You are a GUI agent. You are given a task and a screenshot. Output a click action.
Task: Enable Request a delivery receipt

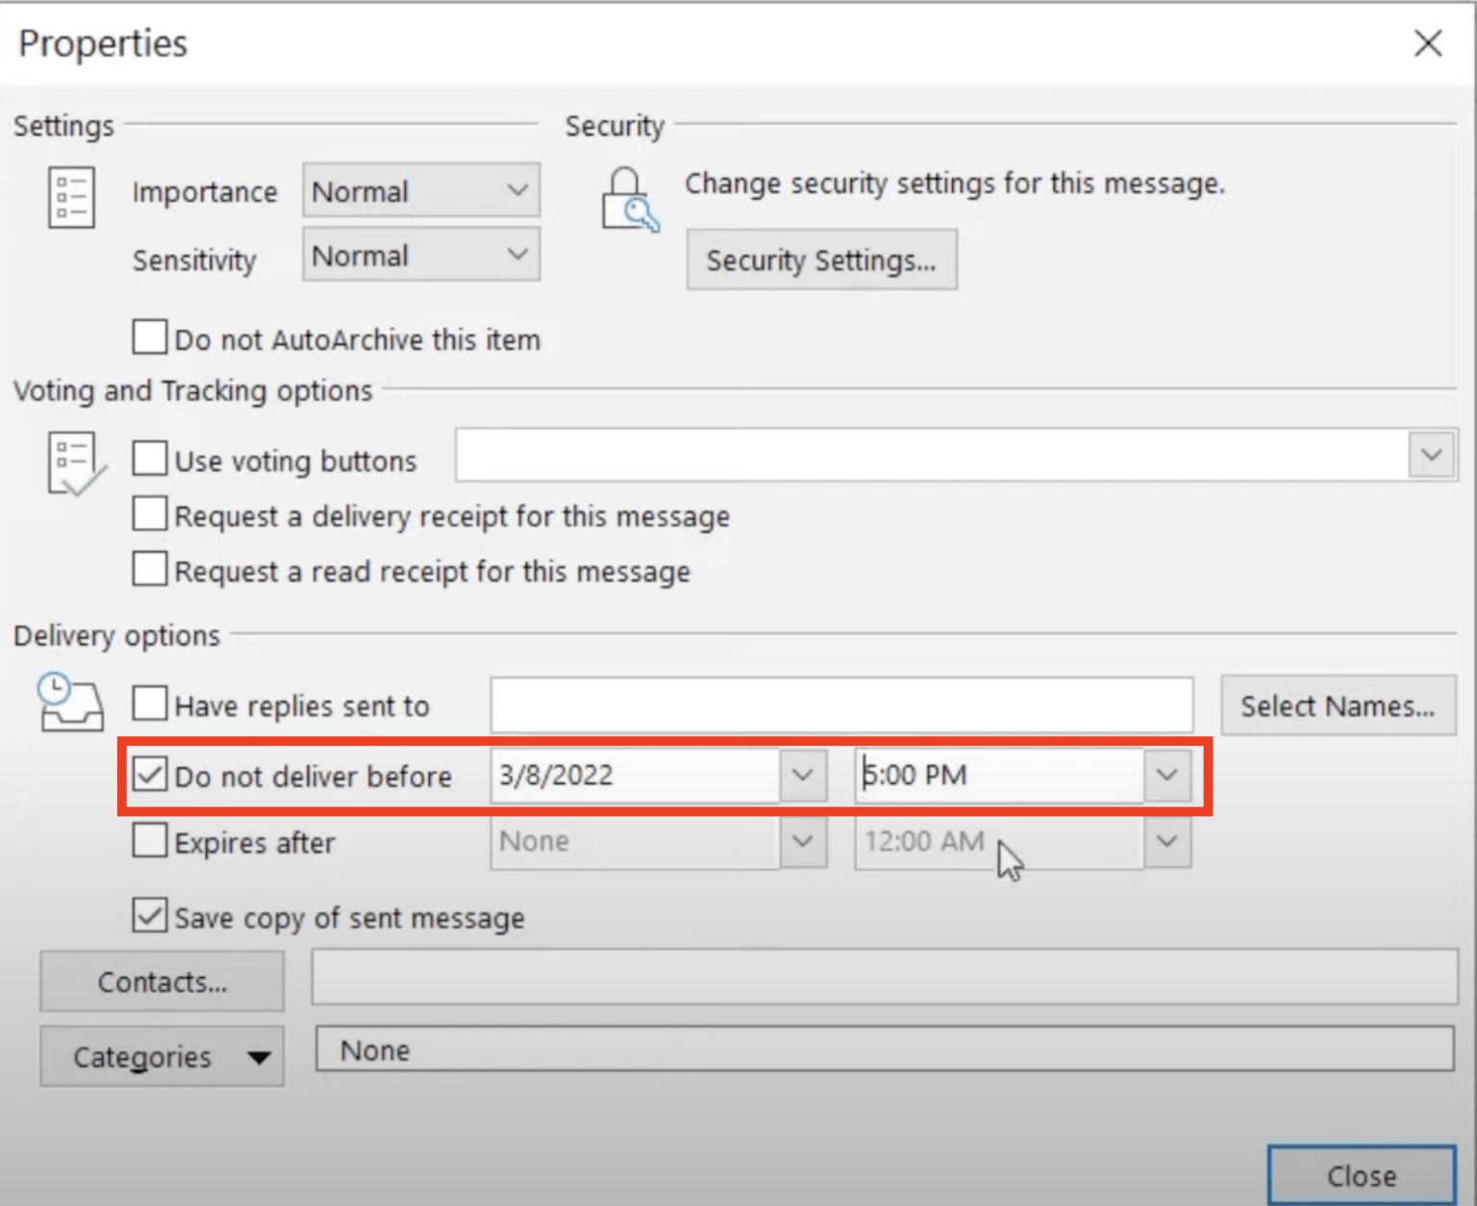(x=149, y=514)
